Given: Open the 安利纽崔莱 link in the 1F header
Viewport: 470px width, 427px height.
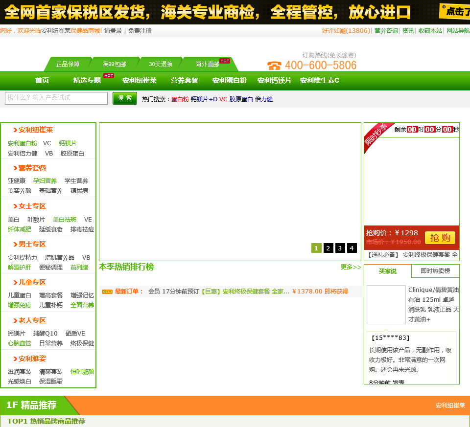Looking at the screenshot, I should coord(450,405).
